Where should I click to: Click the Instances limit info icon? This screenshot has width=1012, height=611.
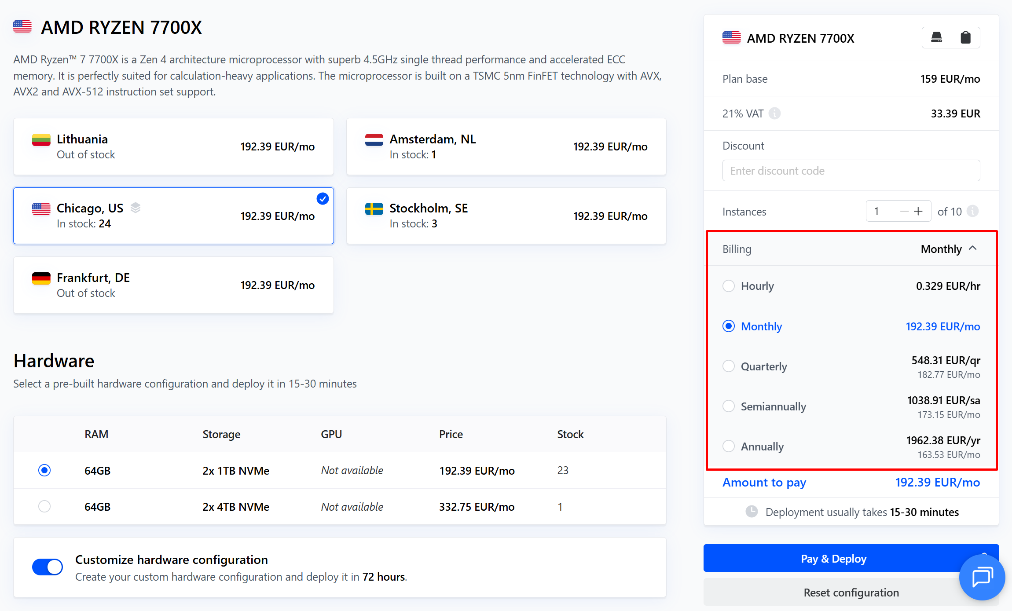[973, 212]
